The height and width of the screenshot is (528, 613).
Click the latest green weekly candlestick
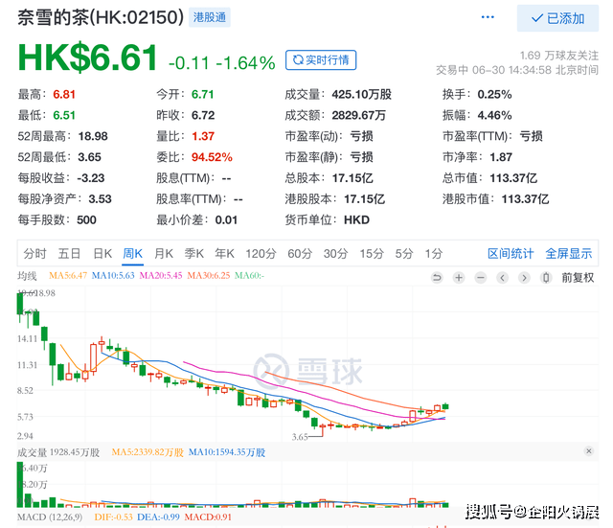445,406
